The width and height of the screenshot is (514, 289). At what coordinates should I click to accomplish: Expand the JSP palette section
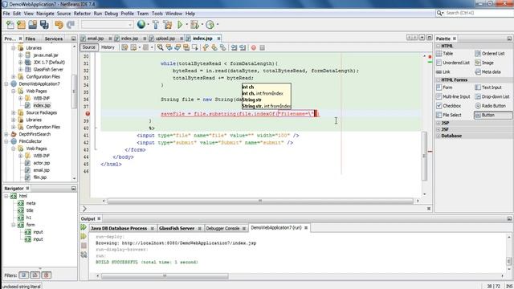pyautogui.click(x=439, y=123)
